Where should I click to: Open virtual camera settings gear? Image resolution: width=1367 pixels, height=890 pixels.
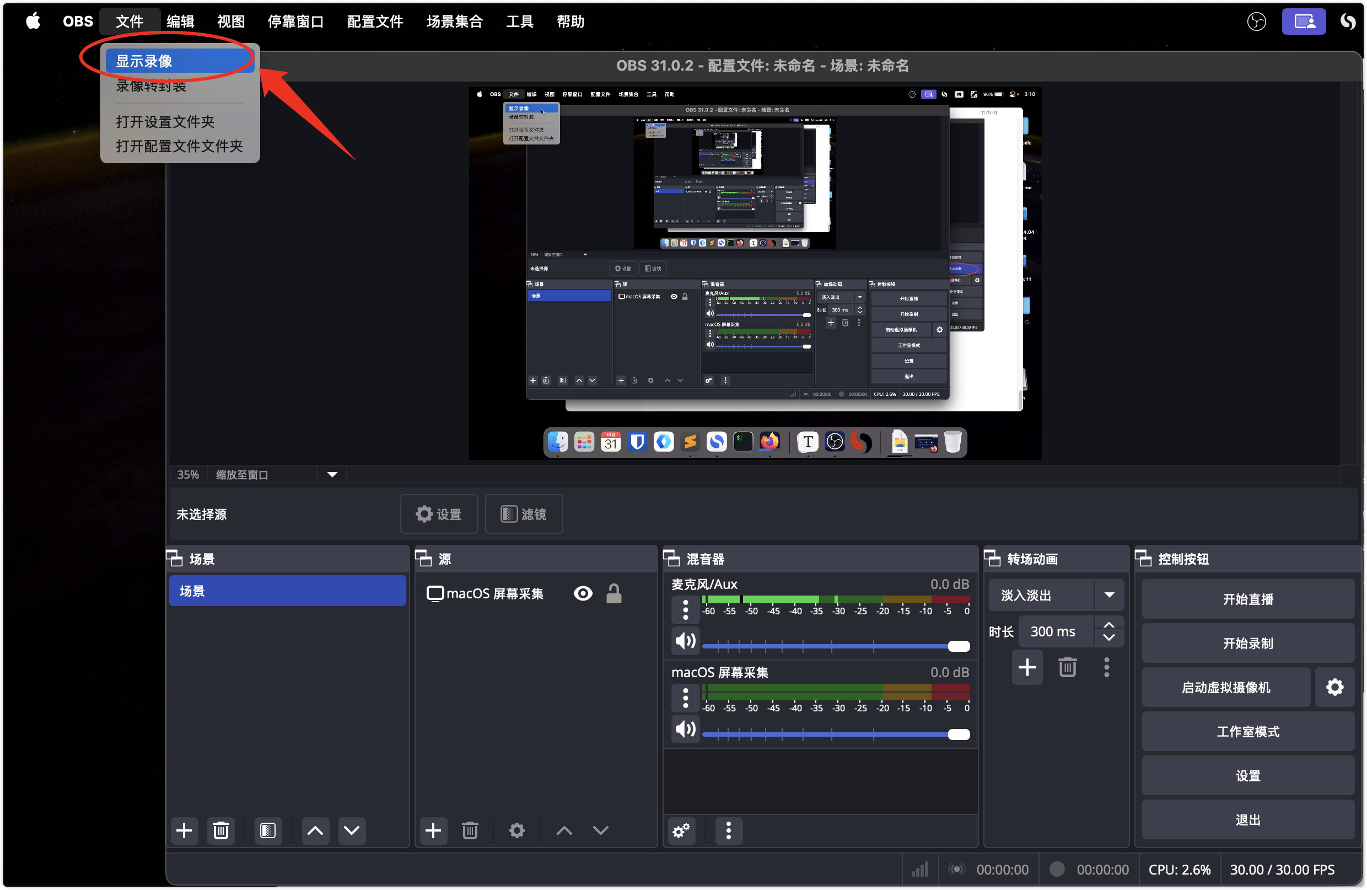[1335, 687]
